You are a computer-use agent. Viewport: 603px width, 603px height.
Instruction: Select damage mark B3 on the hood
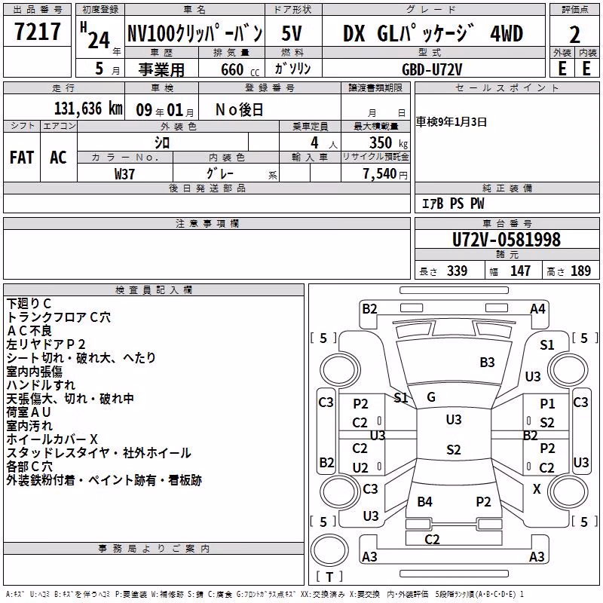[x=487, y=363]
